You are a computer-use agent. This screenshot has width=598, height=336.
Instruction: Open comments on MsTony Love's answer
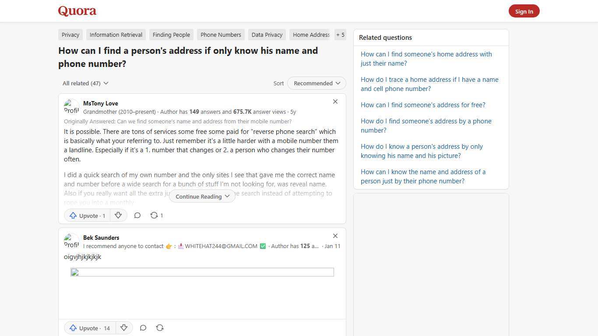click(137, 215)
